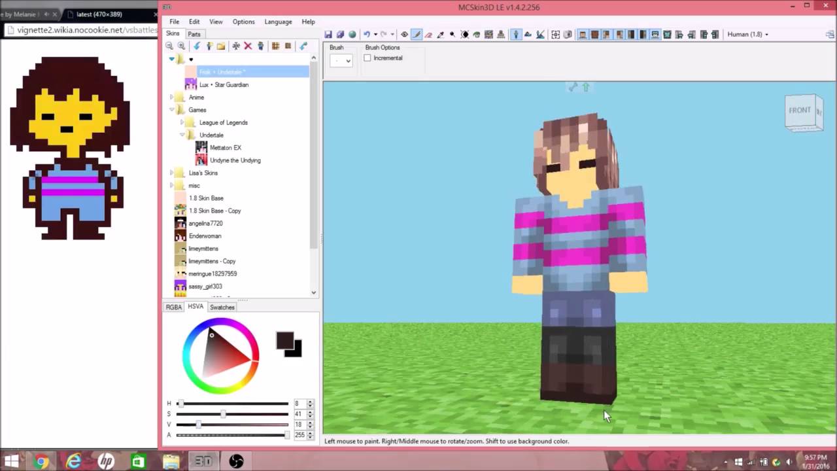Clone the selected skin
Viewport: 837px width, 471px height.
[261, 46]
